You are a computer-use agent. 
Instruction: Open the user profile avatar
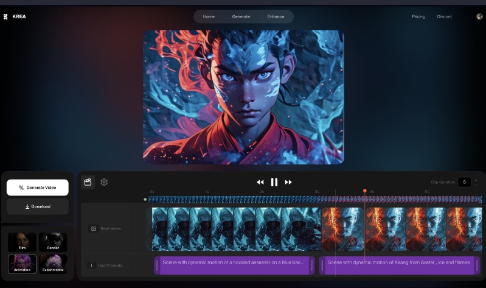click(479, 16)
